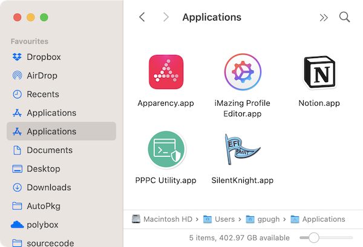The width and height of the screenshot is (363, 247).
Task: Select iMazing Profile Editor.app icon
Action: point(243,72)
